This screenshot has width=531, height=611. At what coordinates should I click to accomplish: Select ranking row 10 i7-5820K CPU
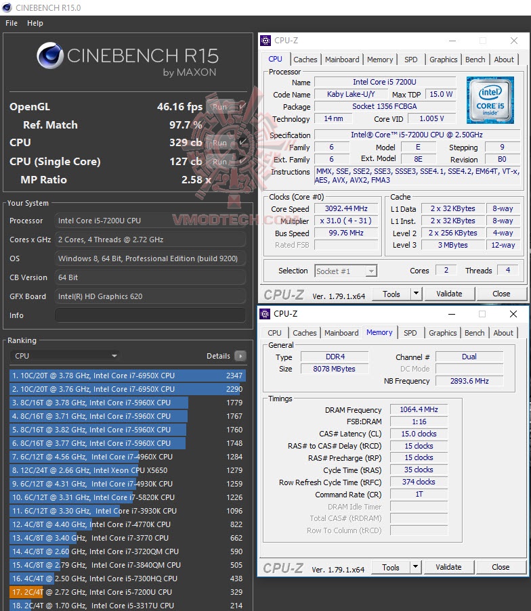click(127, 497)
